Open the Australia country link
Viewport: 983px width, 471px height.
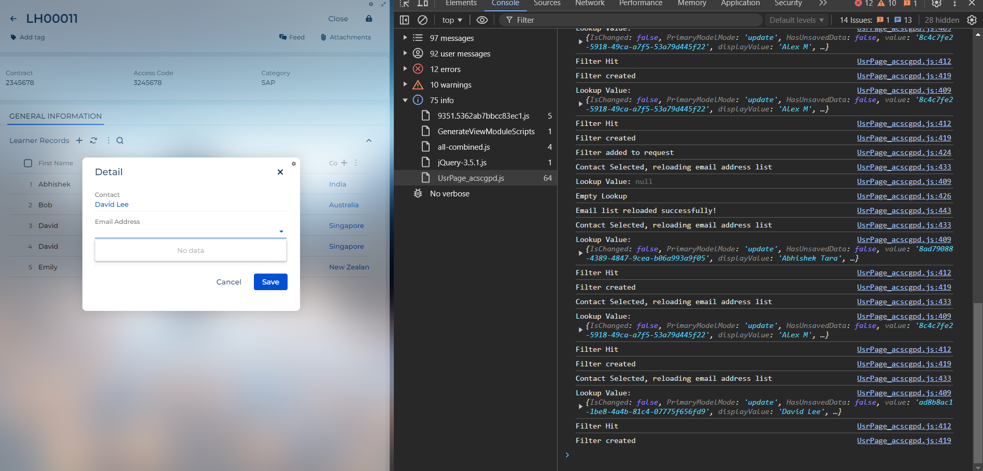point(344,205)
